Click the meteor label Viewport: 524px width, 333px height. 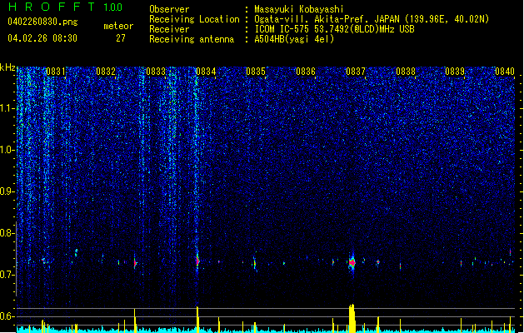pyautogui.click(x=118, y=26)
